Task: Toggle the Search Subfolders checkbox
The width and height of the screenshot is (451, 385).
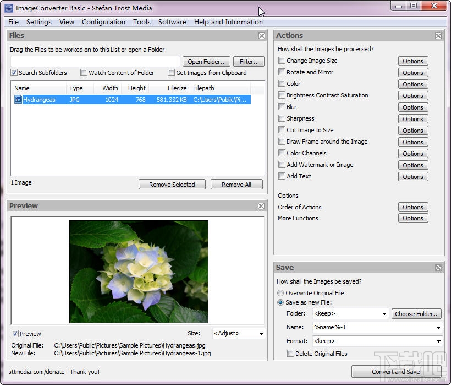Action: point(13,73)
